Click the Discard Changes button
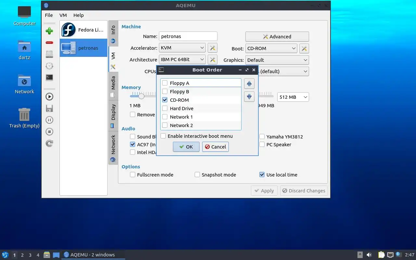Viewport: 416px width, 260px height. [304, 190]
